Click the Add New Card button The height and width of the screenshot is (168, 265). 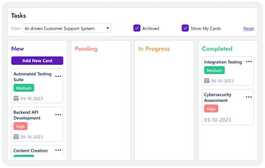pyautogui.click(x=38, y=60)
